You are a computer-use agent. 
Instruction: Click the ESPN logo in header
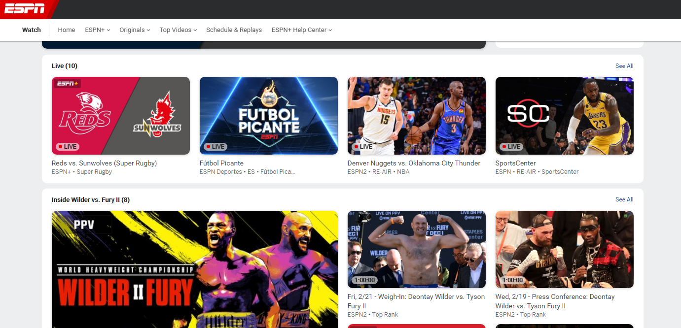[25, 8]
